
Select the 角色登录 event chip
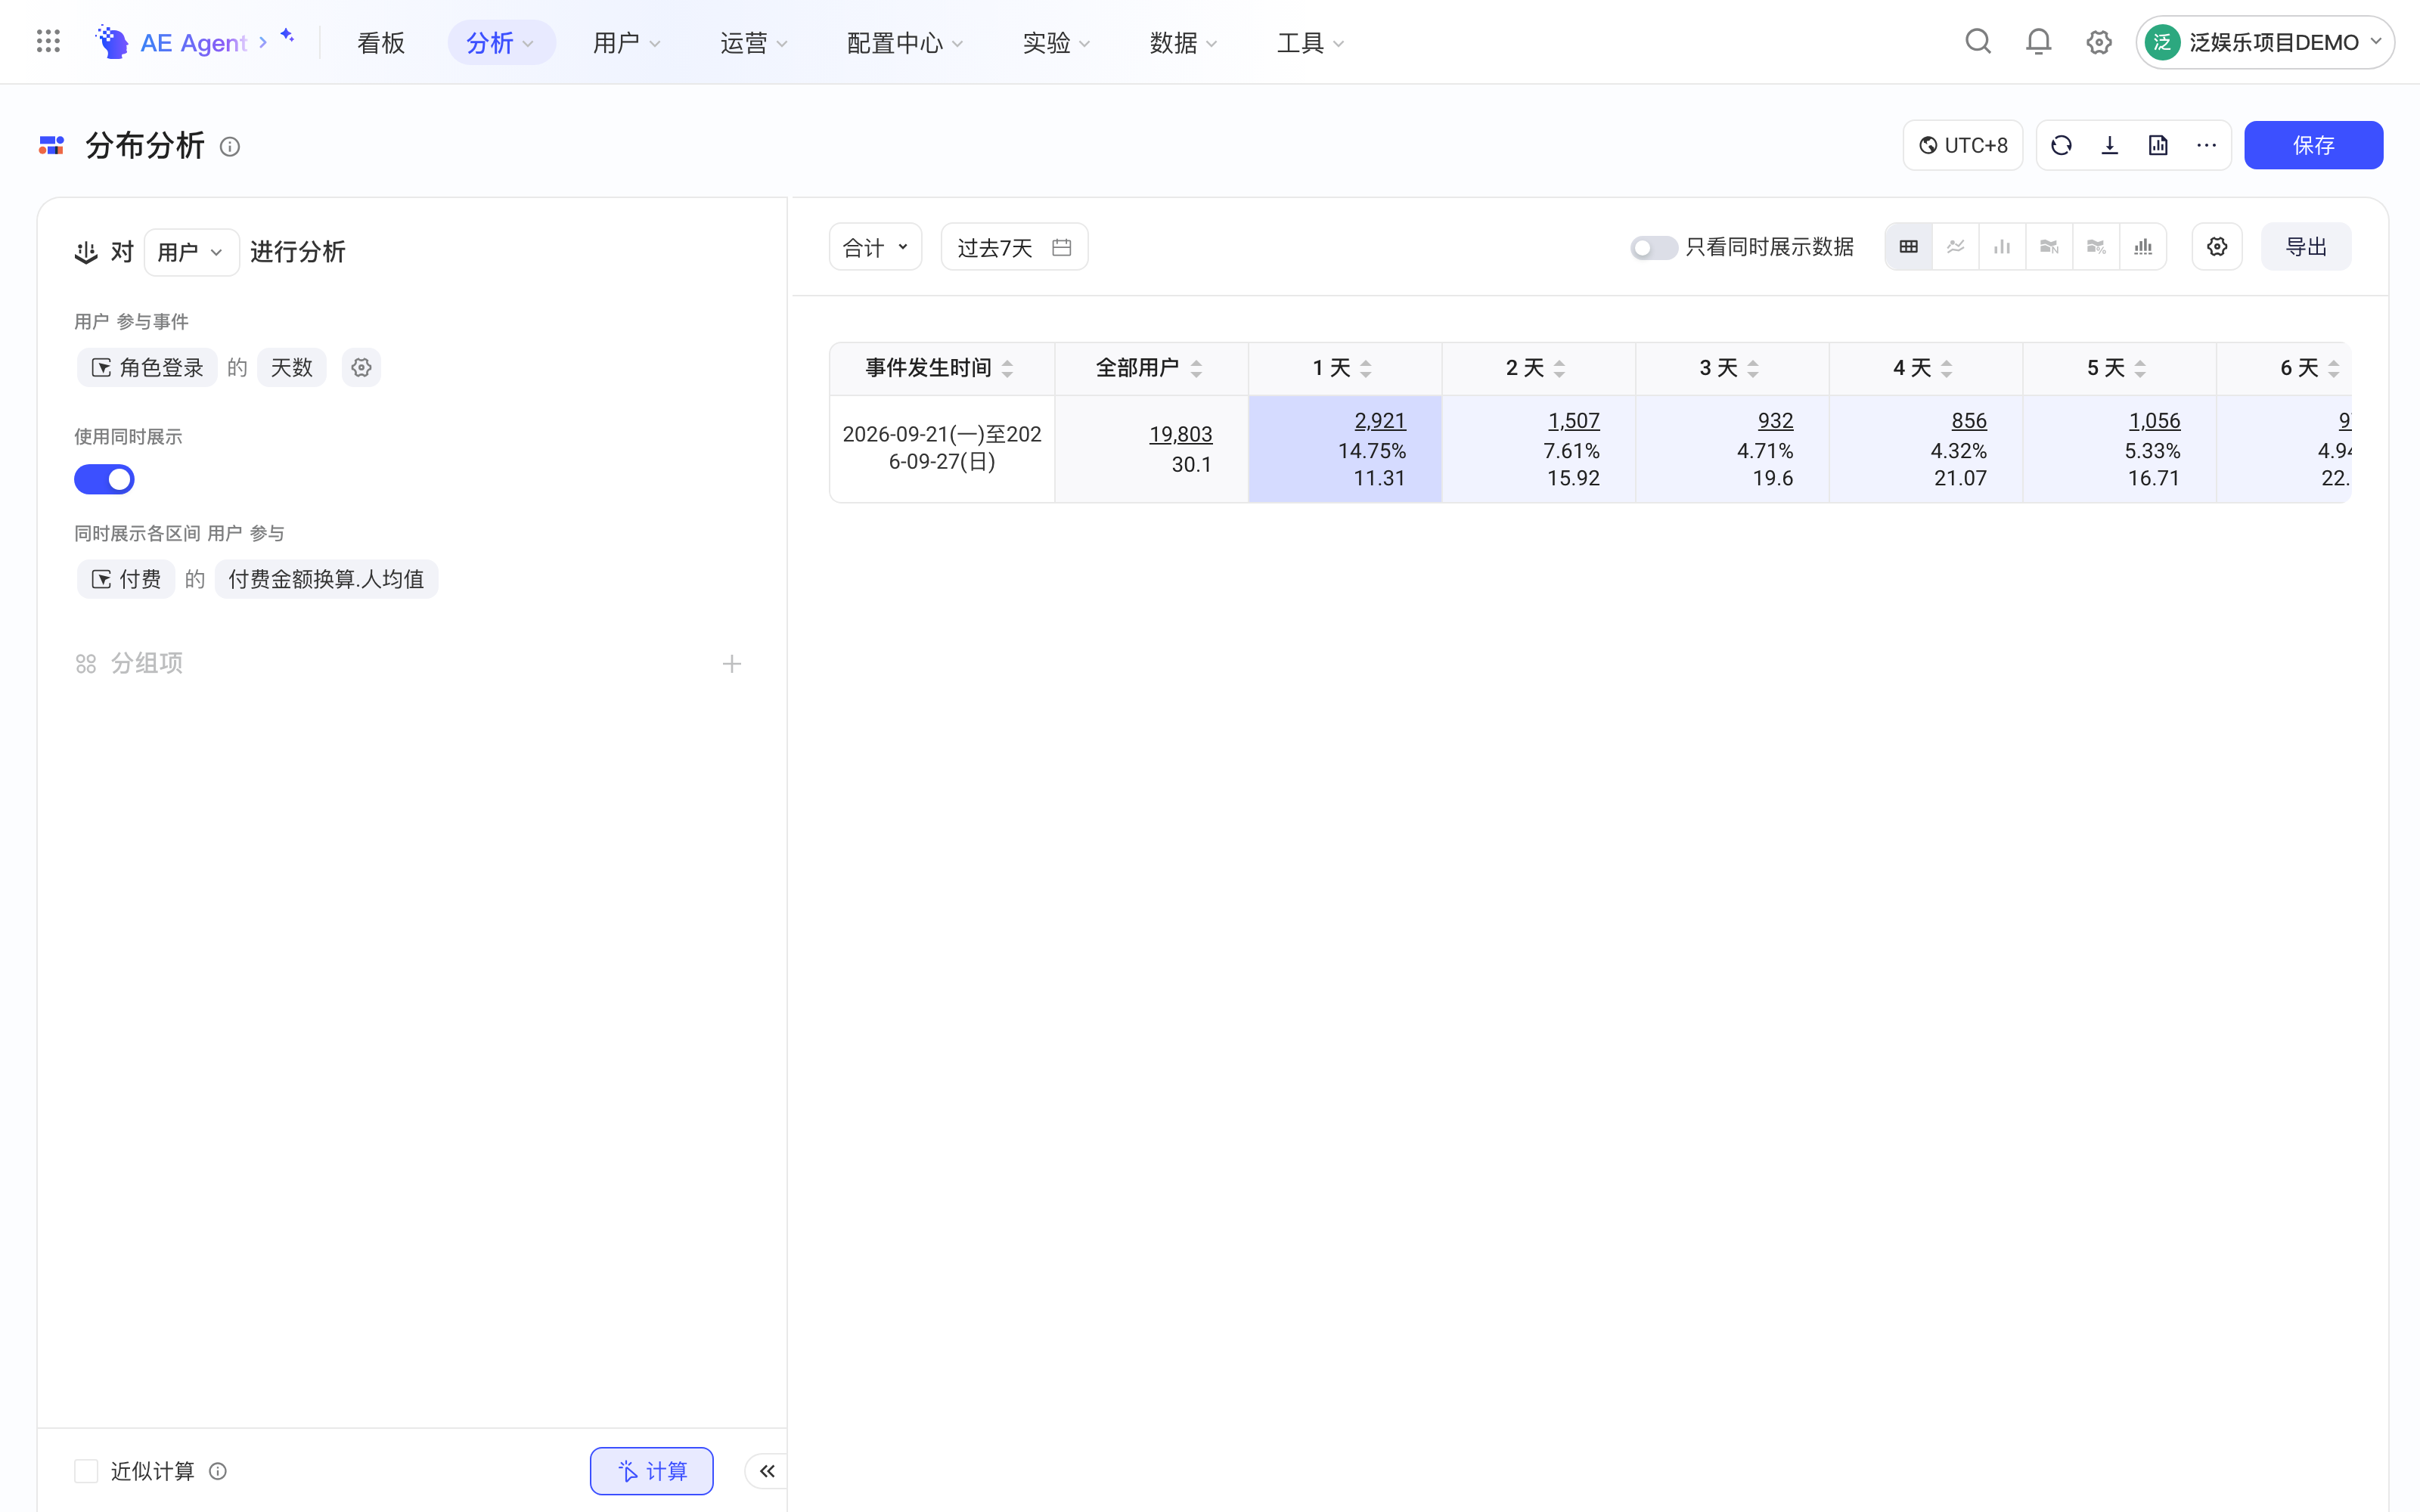pyautogui.click(x=147, y=368)
